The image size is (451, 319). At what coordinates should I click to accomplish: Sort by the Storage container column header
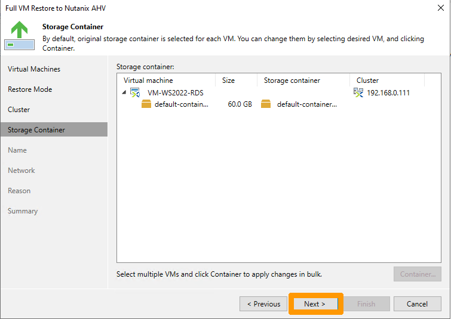303,80
